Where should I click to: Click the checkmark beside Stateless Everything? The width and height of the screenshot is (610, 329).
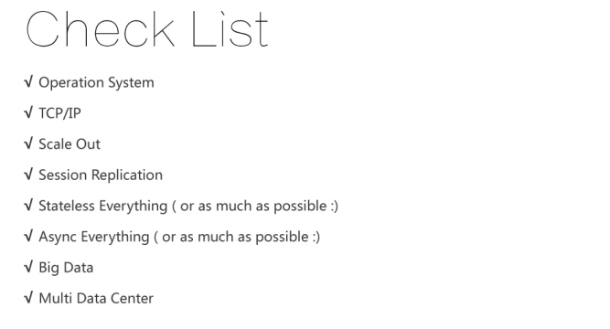(x=28, y=205)
